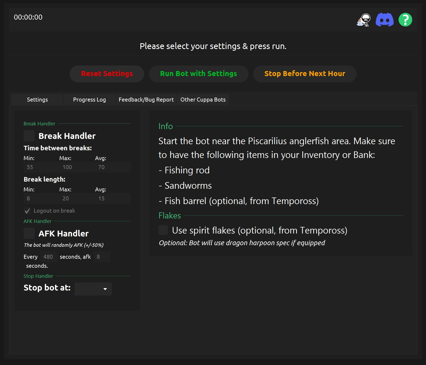Enable the Break Handler checkbox
The width and height of the screenshot is (426, 365).
click(x=29, y=136)
